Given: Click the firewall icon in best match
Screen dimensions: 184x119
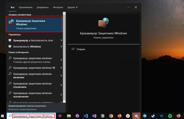Looking at the screenshot, I should click(11, 22).
